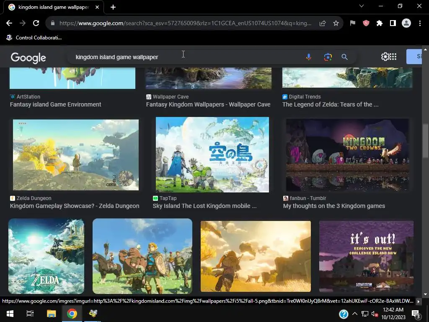Go to Google homepage via logo
Viewport: 429px width, 322px height.
tap(28, 57)
